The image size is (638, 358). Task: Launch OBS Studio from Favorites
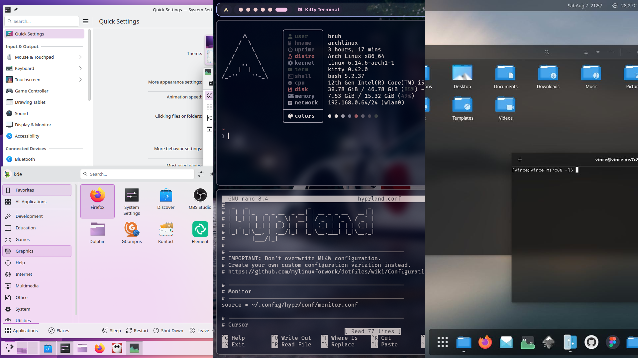(200, 201)
